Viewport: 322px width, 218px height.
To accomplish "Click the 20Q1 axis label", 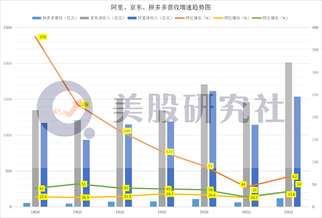I will [x=246, y=212].
